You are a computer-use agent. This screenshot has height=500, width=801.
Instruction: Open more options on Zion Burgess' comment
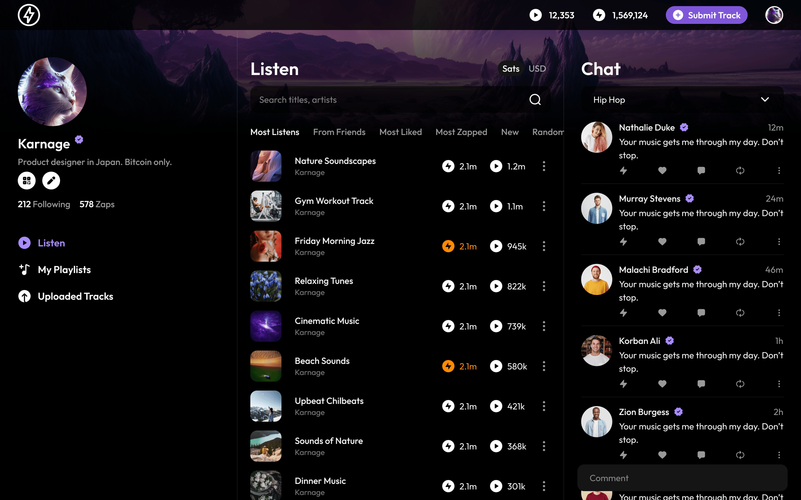pyautogui.click(x=779, y=455)
